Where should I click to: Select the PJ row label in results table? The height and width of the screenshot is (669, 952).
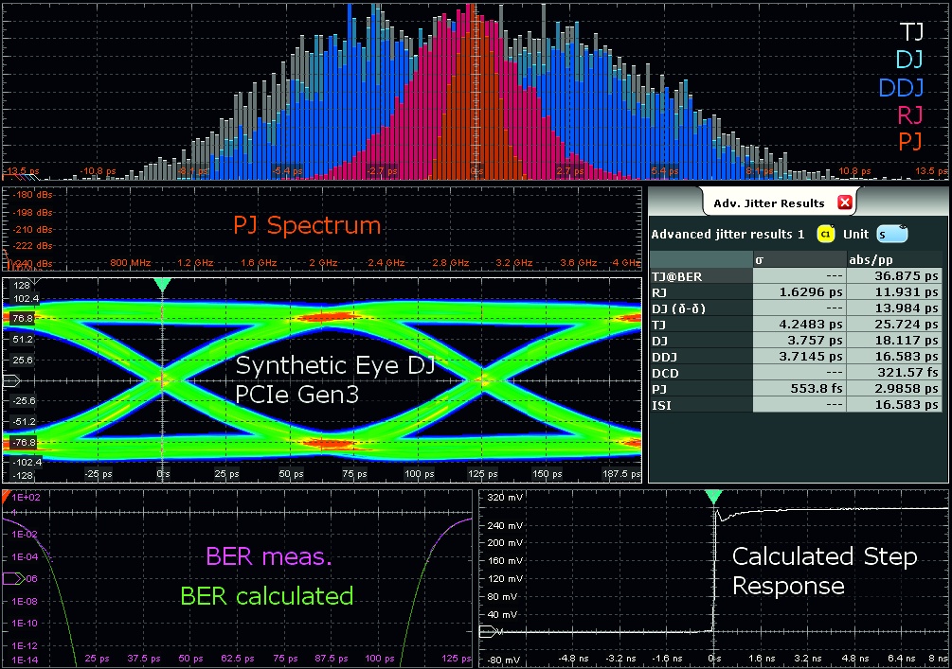[701, 389]
